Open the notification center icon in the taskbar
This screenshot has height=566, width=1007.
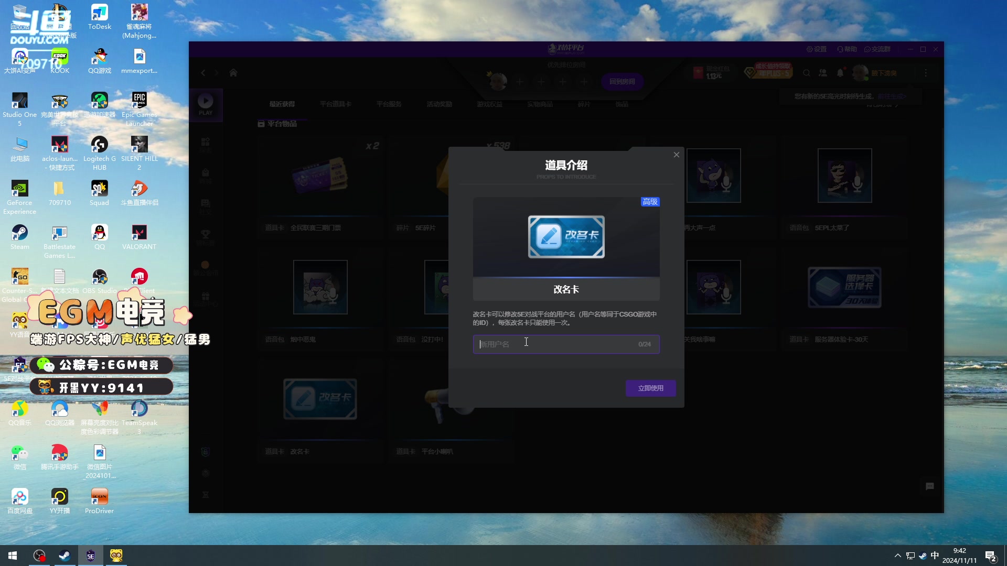tap(990, 556)
